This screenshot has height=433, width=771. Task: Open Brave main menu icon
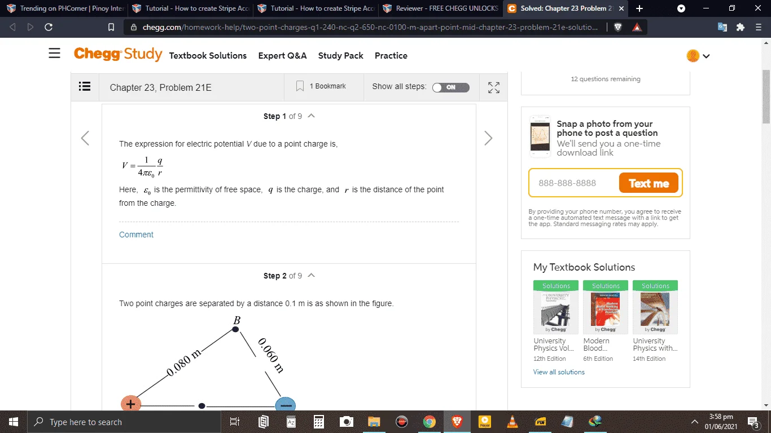(759, 27)
